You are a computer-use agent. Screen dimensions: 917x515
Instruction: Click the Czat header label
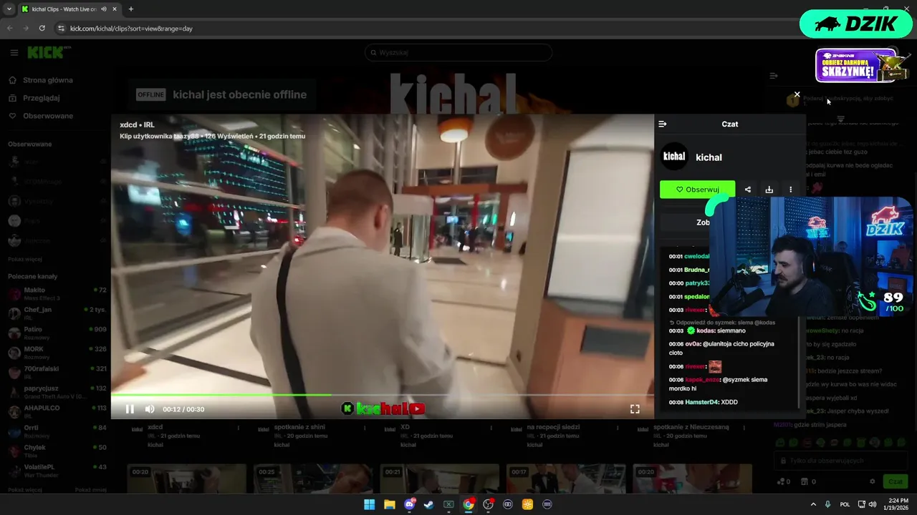pyautogui.click(x=730, y=124)
